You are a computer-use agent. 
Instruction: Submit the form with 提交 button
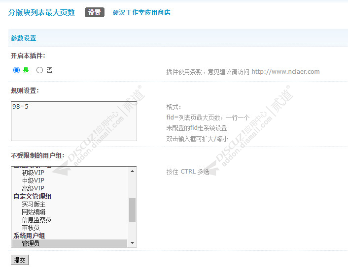tap(20, 260)
